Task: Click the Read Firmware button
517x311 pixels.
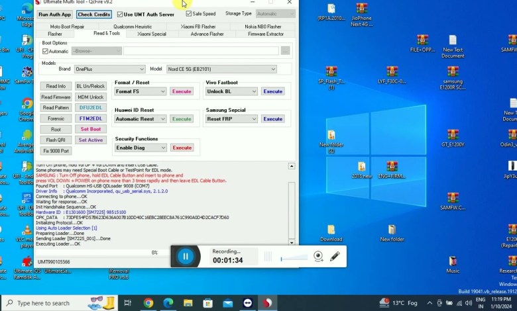Action: click(x=56, y=97)
